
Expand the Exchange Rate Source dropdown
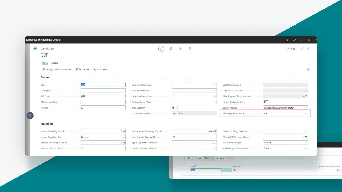coord(306,113)
